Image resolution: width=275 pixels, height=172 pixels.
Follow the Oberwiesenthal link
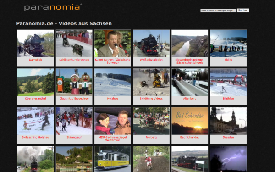tap(35, 99)
